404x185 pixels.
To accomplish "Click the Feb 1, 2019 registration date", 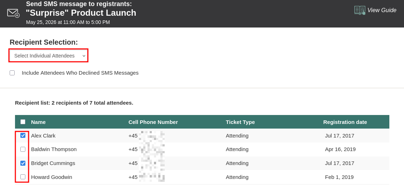I will [339, 177].
